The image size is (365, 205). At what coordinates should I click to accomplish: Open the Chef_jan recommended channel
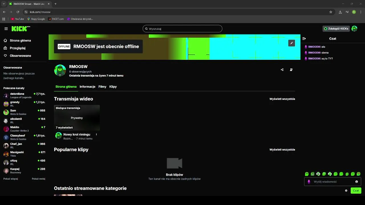[x=24, y=146]
